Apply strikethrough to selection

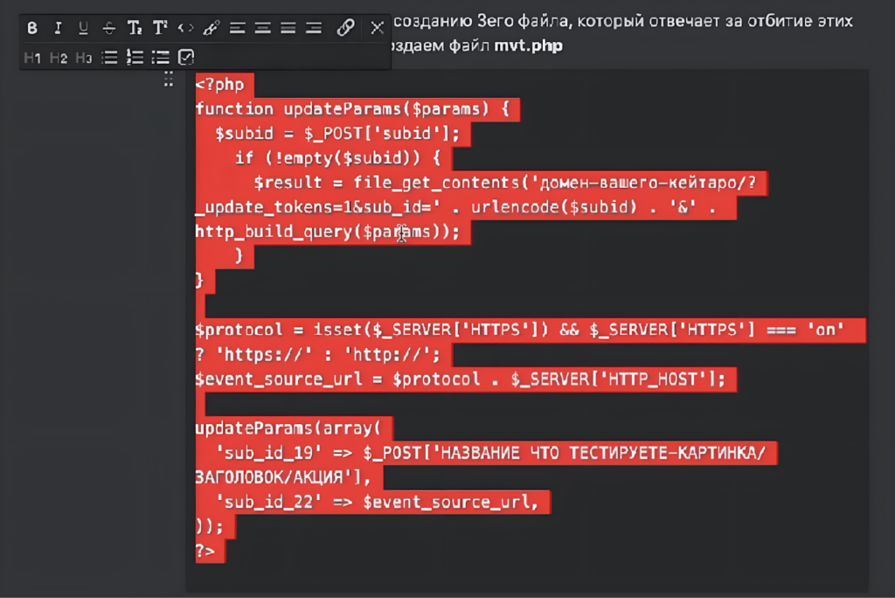108,28
